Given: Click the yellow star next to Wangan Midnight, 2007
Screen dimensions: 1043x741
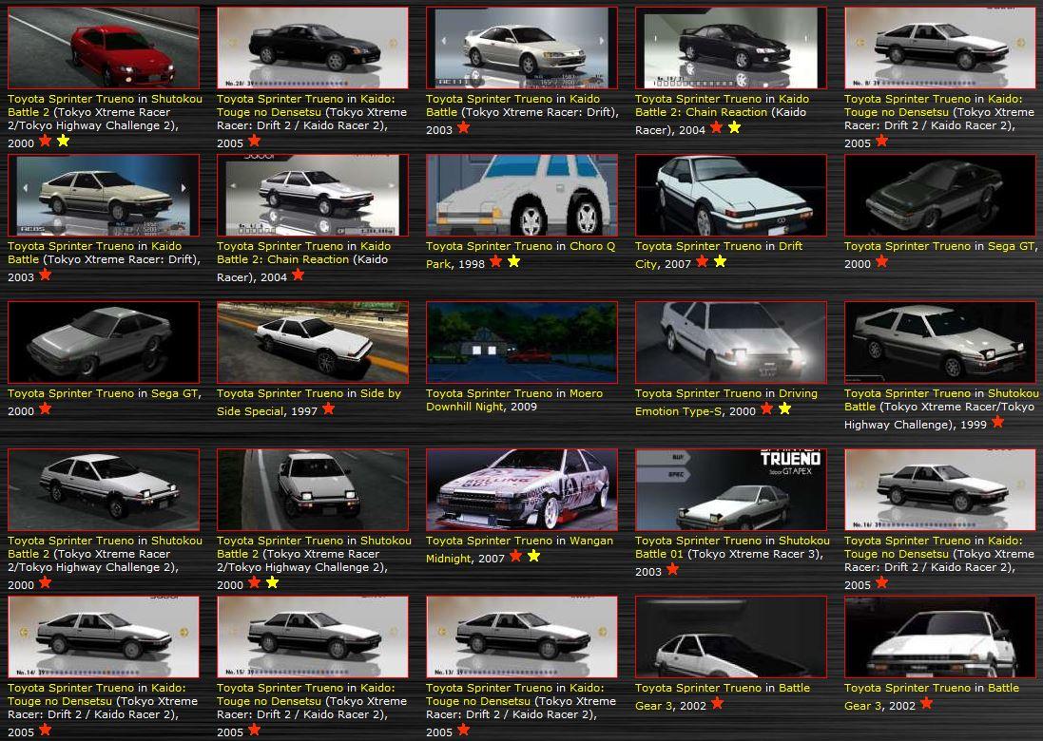Looking at the screenshot, I should point(533,557).
